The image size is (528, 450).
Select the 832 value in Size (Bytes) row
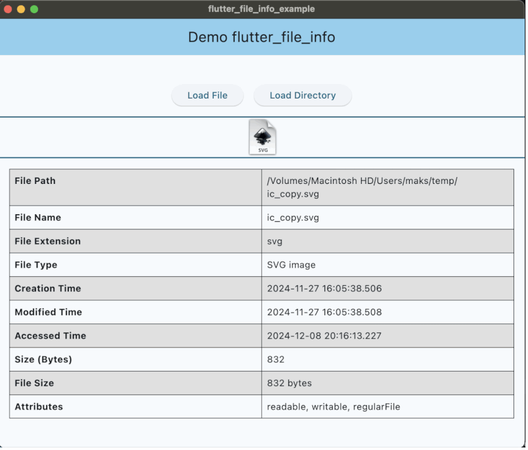(277, 361)
